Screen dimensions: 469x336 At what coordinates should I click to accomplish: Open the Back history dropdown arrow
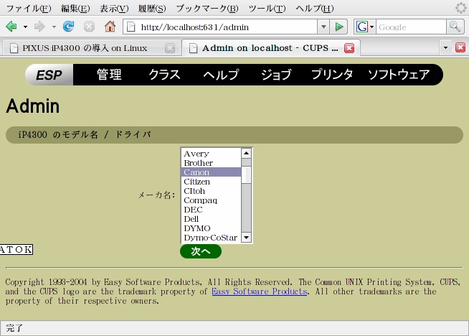pyautogui.click(x=25, y=27)
